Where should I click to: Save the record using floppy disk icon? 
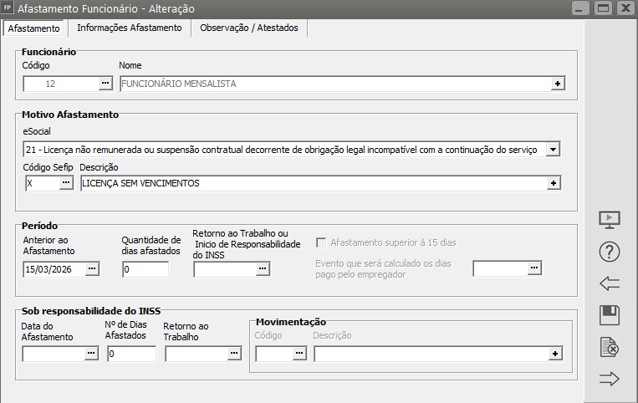point(610,315)
